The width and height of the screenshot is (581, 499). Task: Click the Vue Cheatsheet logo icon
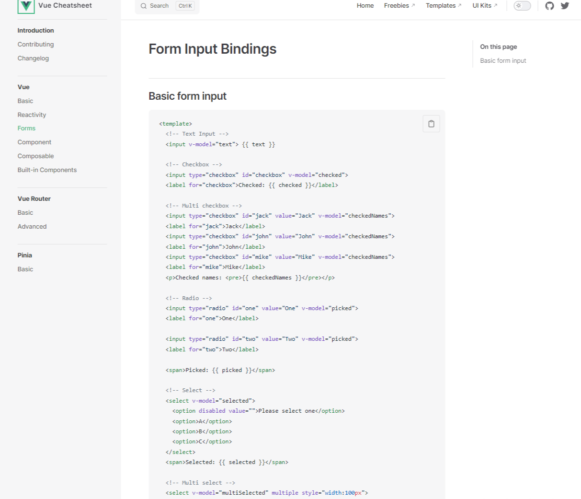pos(26,6)
